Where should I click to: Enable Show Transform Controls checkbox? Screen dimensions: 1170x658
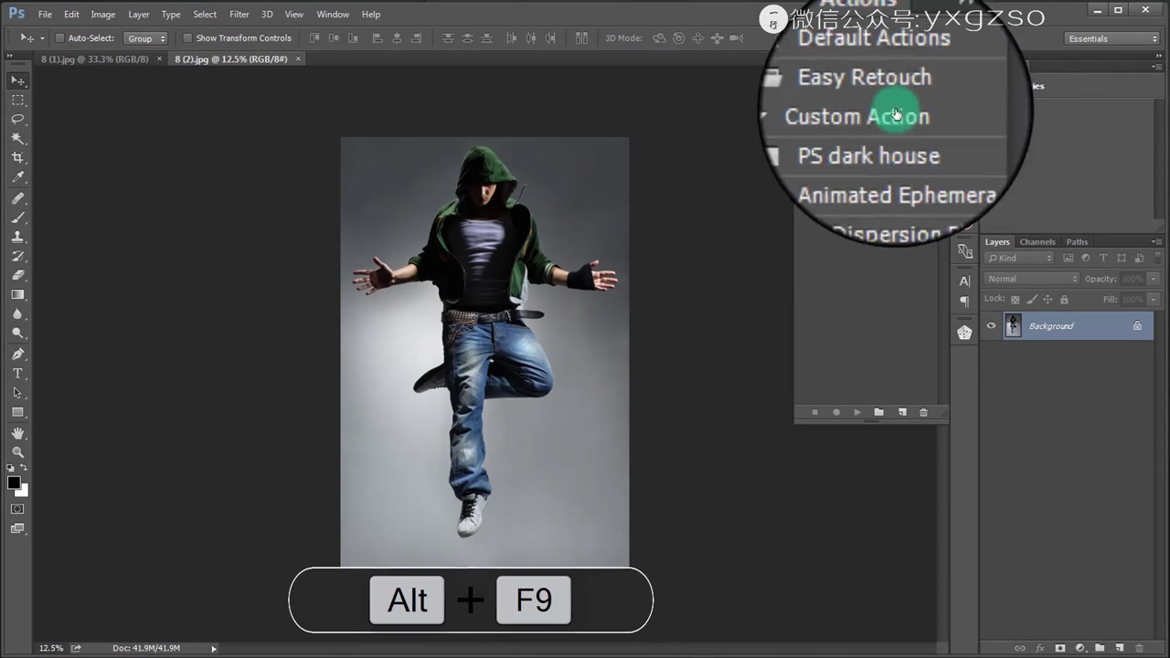[187, 38]
